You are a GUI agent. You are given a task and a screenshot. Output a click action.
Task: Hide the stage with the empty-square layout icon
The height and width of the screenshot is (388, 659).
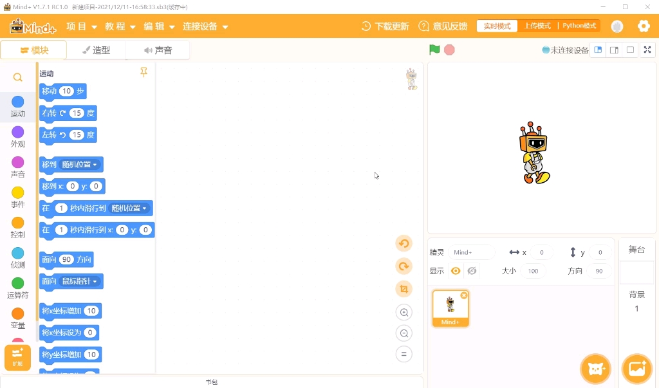click(631, 50)
